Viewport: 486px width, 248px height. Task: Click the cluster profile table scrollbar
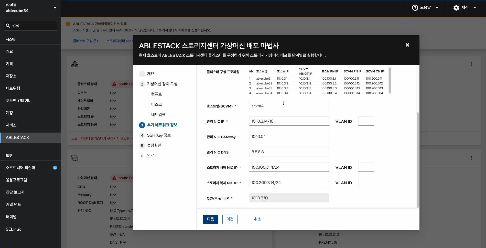point(390,81)
